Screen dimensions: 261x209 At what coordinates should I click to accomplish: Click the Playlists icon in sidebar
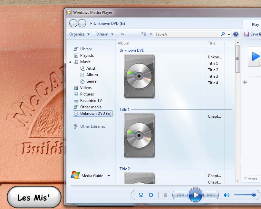(x=76, y=55)
